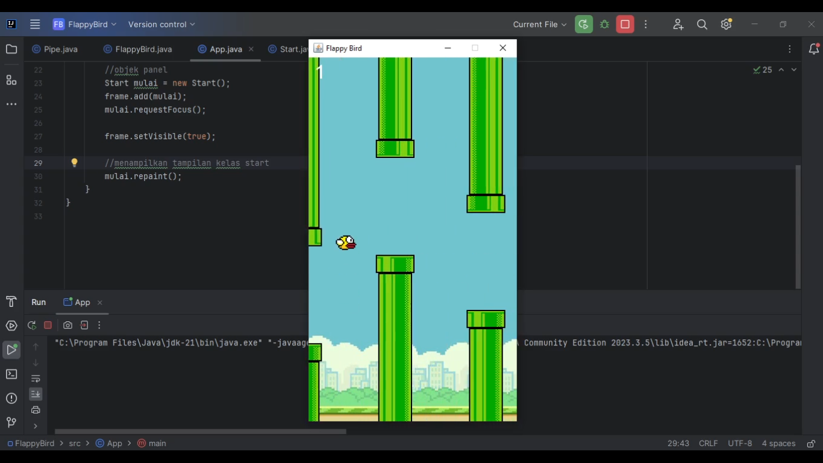Click the green Rerun button in the top toolbar
The height and width of the screenshot is (463, 823).
click(x=583, y=25)
